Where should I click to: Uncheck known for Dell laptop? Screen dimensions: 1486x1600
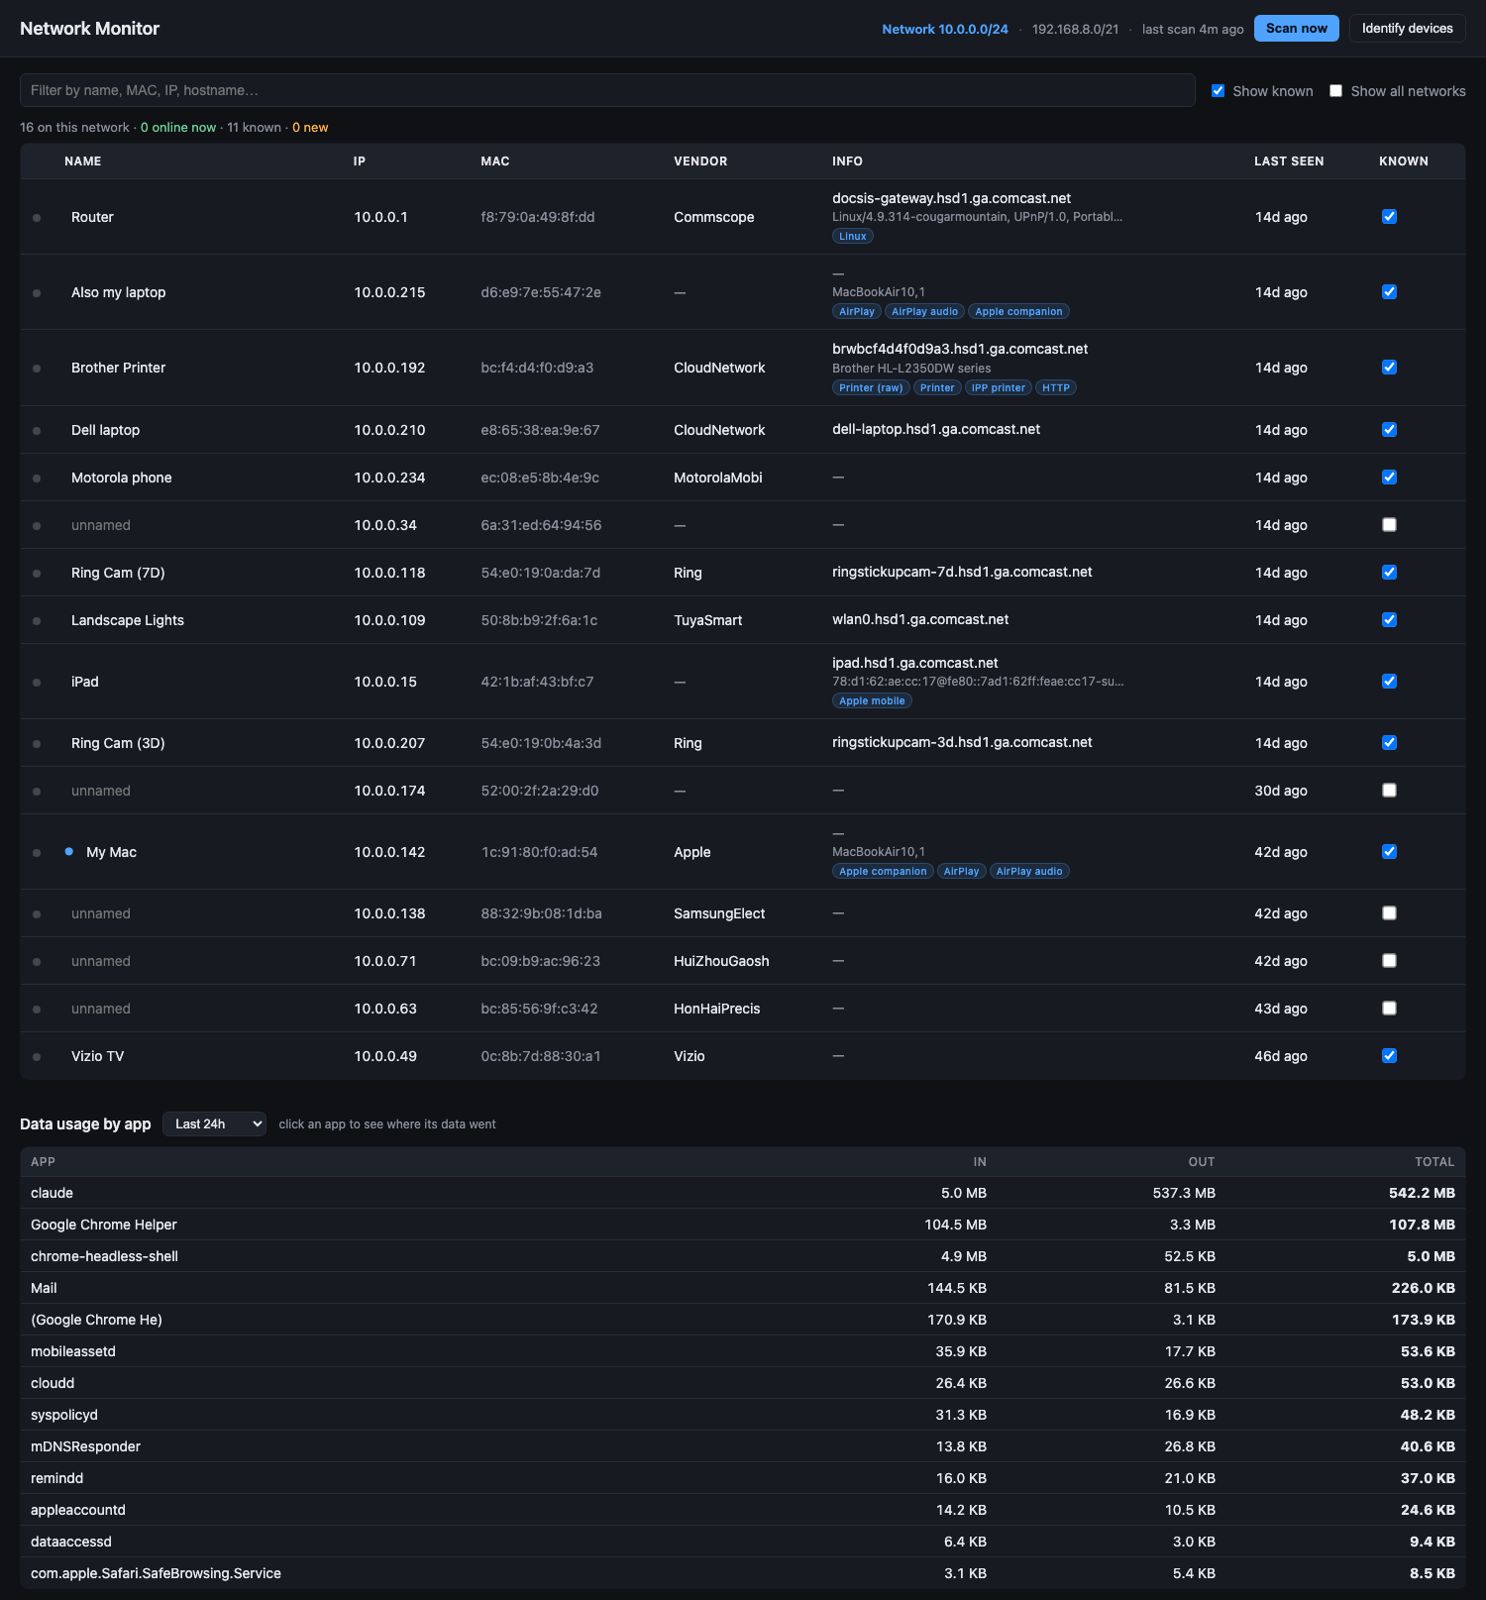[1389, 430]
